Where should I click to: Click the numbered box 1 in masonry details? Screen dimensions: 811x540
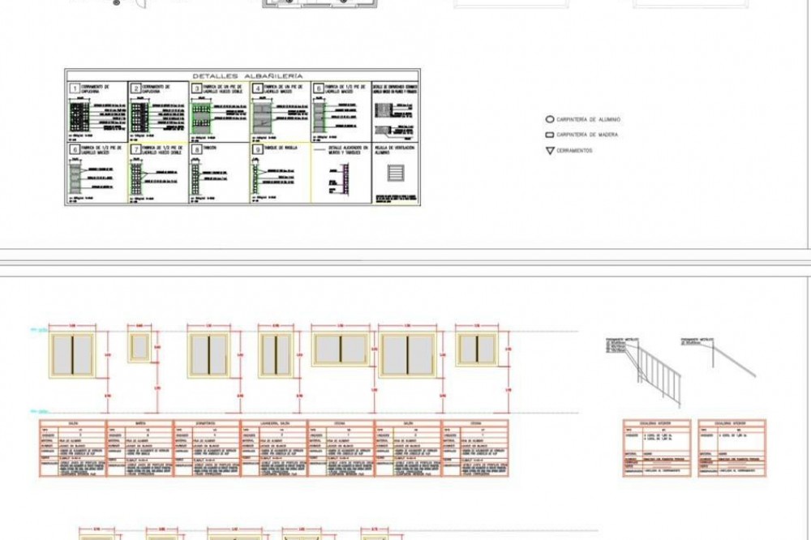[x=73, y=88]
